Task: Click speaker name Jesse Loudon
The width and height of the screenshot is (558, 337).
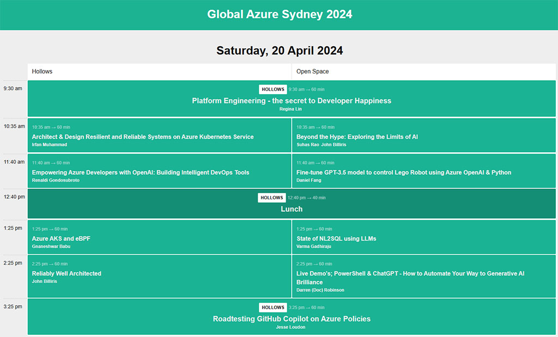Action: [290, 327]
